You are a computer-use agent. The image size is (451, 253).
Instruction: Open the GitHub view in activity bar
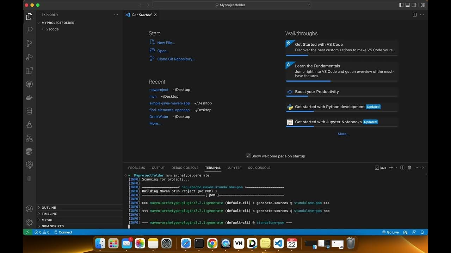[x=29, y=84]
